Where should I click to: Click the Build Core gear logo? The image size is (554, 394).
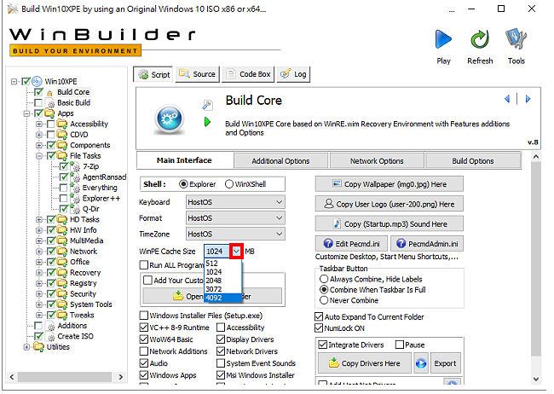coord(170,119)
